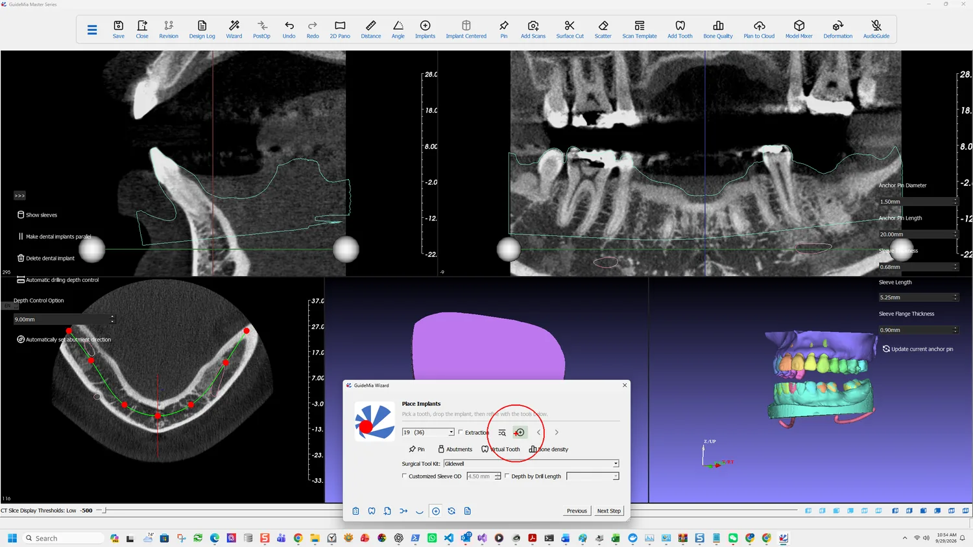Open the hamburger menu in the toolbar
Screen dimensions: 973x547
click(x=92, y=30)
